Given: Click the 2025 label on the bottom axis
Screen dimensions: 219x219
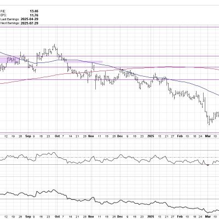Looking at the screenshot, I should [x=151, y=217].
